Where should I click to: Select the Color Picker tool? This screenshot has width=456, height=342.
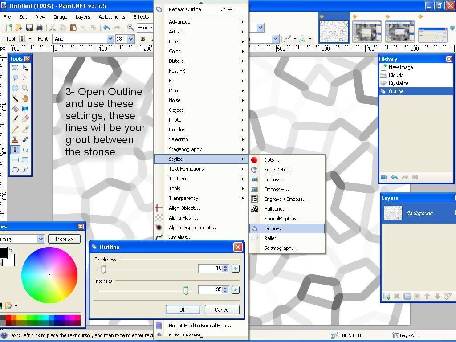(25, 129)
